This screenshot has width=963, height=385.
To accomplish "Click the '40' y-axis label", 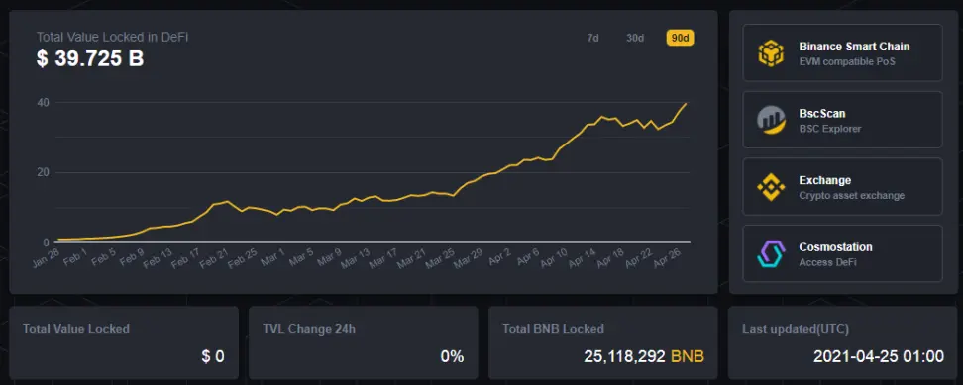I will click(x=42, y=102).
